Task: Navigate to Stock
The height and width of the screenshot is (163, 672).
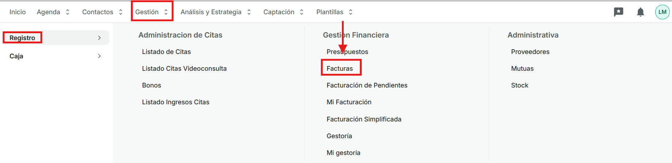Action: [x=520, y=85]
